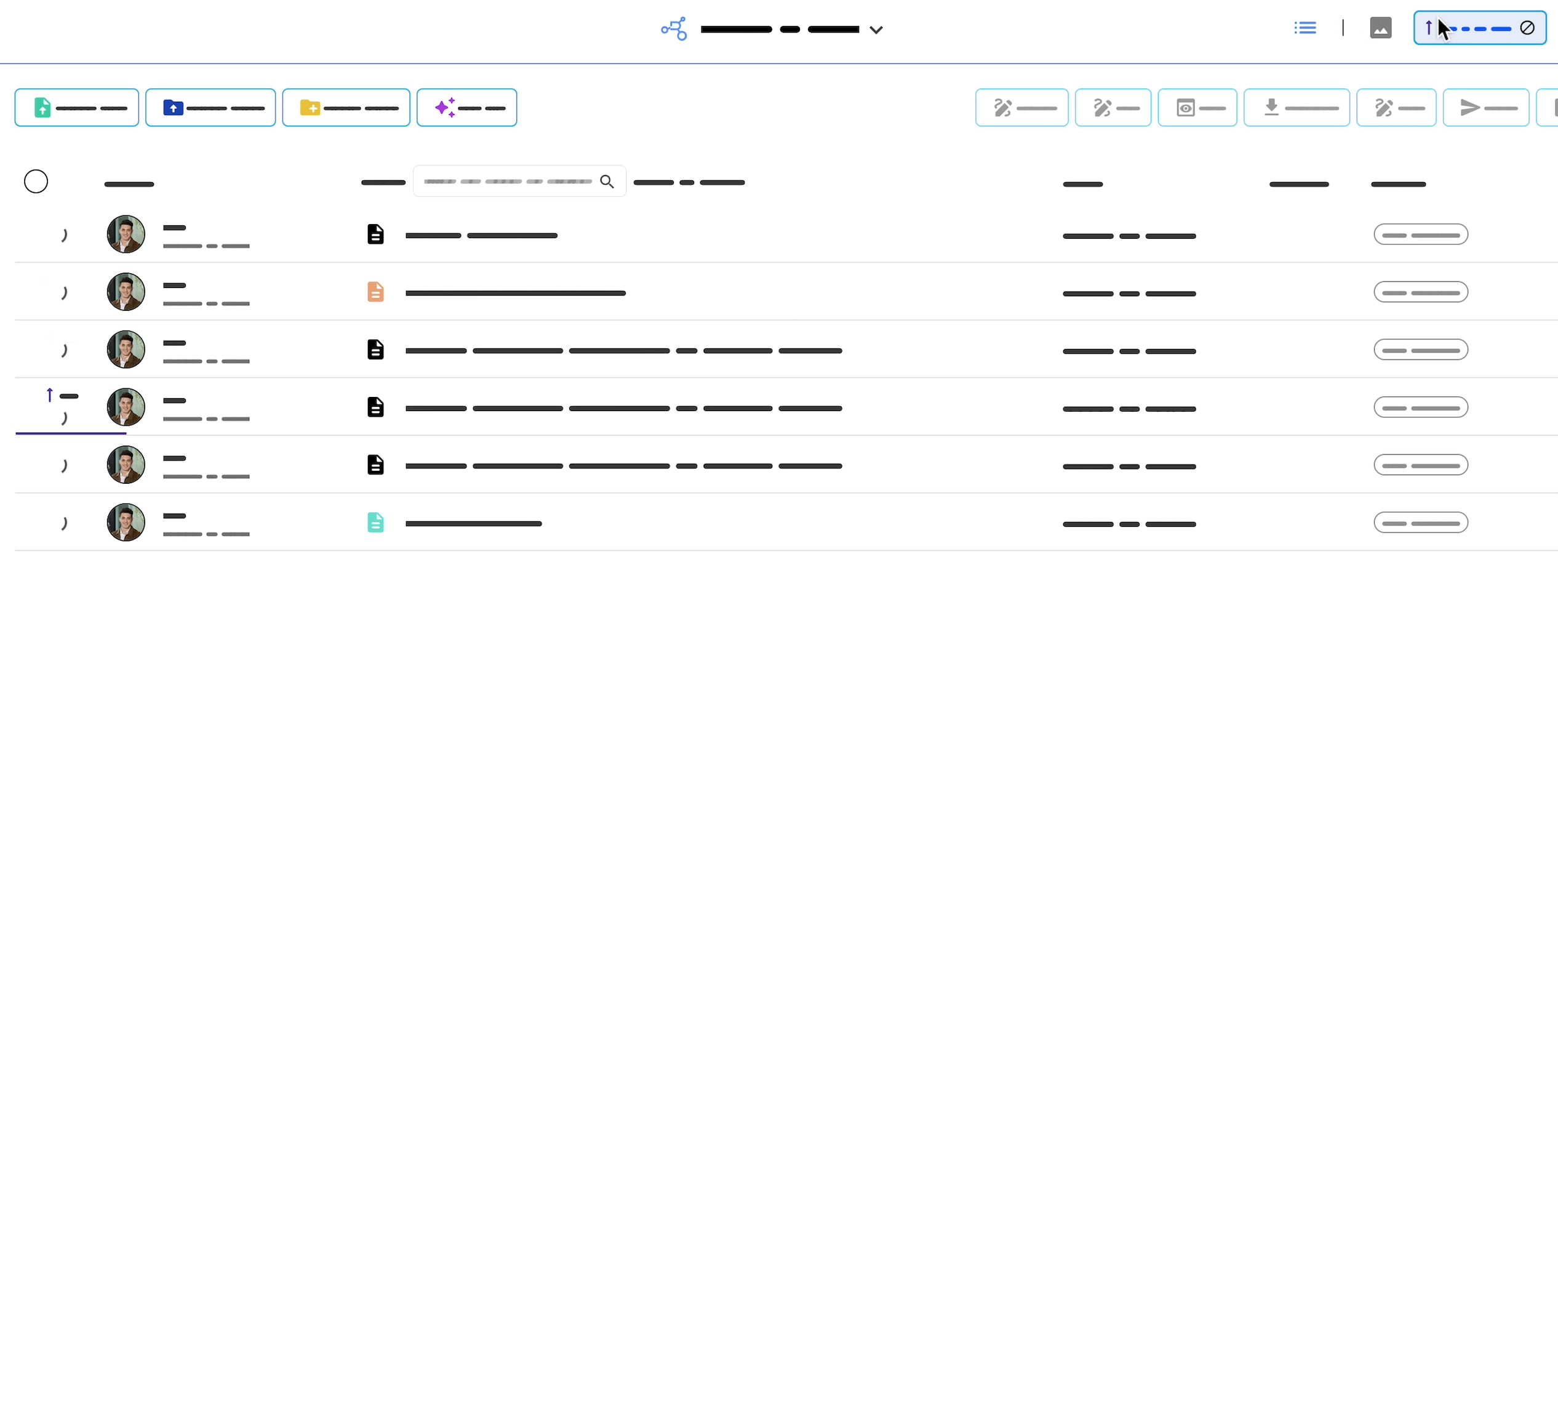Screen dimensions: 1558x1418
Task: Click the preview eye icon in the action bar
Action: (1197, 108)
